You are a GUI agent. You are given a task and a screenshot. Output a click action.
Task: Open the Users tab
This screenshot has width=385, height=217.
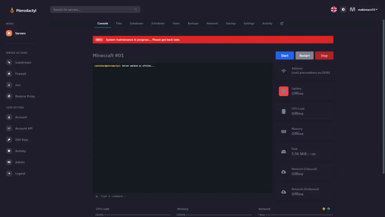pos(176,23)
